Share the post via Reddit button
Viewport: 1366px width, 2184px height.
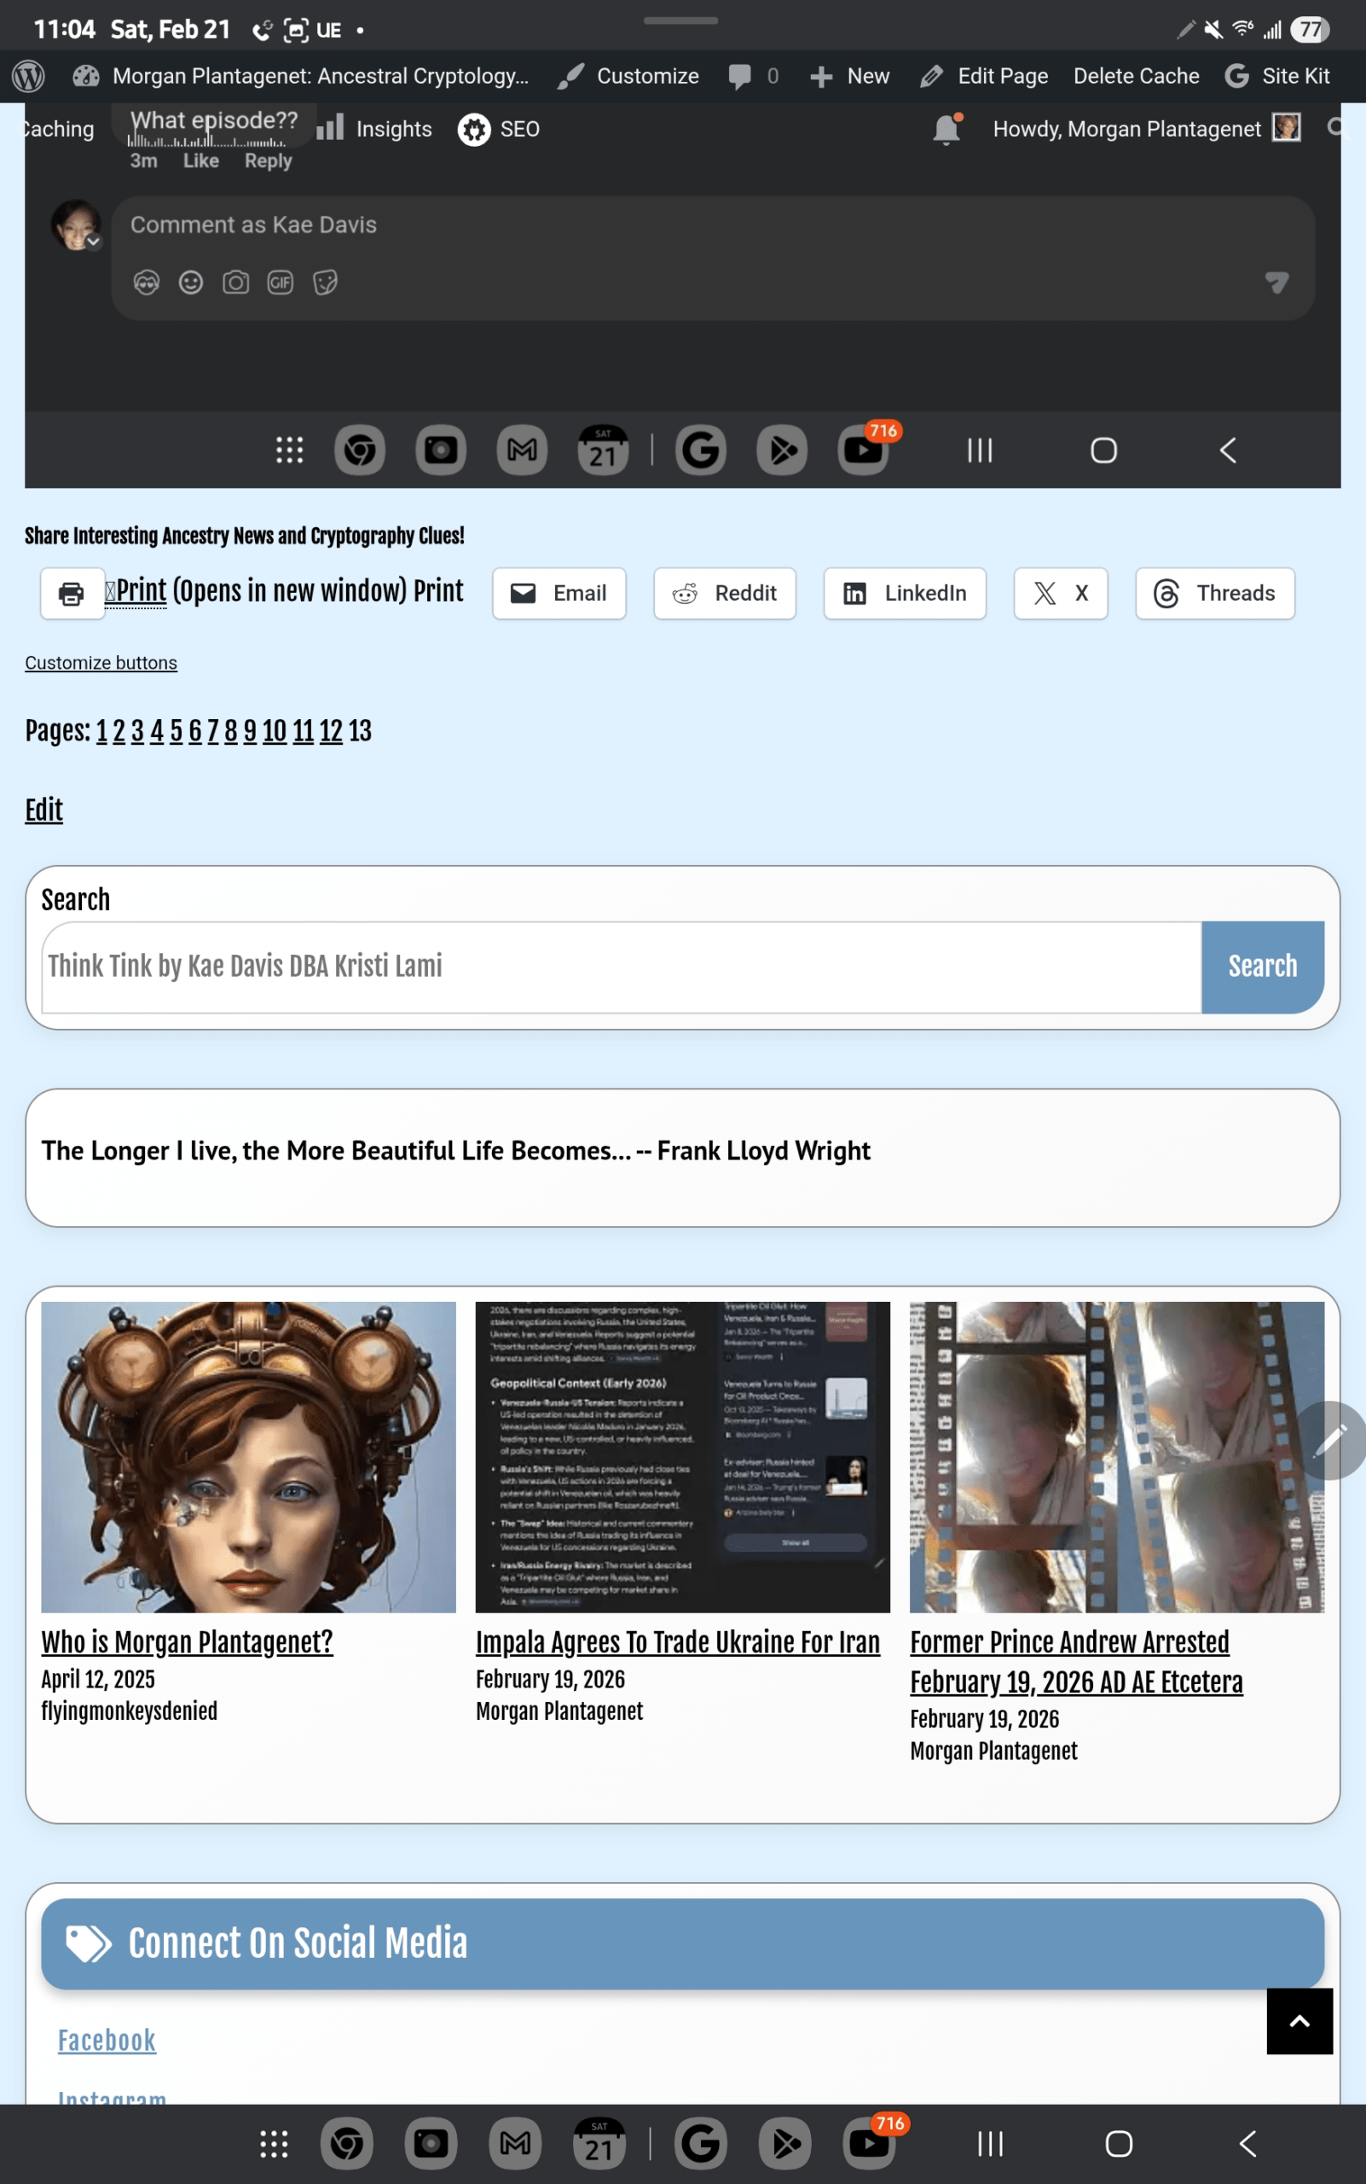pyautogui.click(x=725, y=594)
